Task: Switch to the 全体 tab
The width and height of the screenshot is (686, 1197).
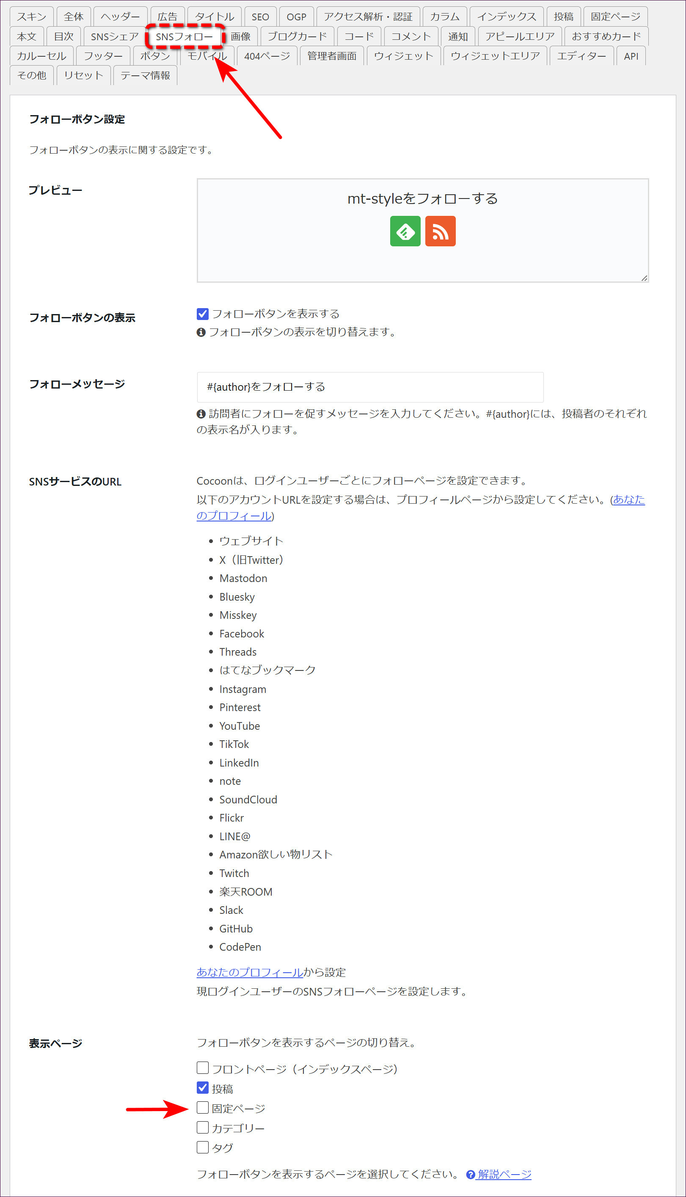Action: pyautogui.click(x=74, y=17)
